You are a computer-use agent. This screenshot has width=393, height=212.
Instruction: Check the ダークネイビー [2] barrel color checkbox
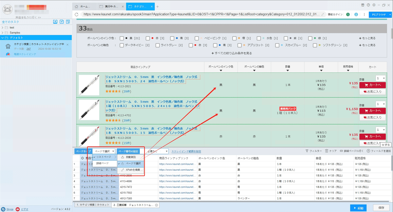[122, 45]
